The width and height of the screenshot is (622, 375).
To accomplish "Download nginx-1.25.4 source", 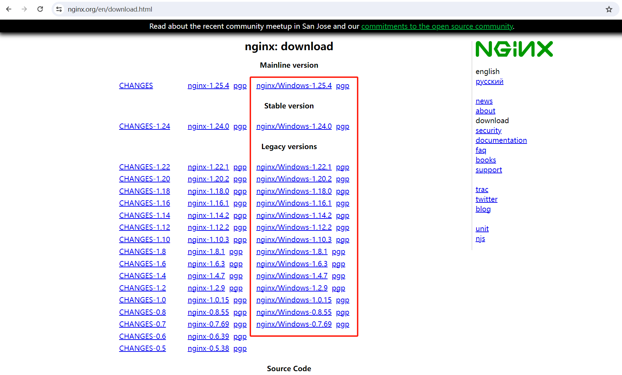I will (208, 86).
